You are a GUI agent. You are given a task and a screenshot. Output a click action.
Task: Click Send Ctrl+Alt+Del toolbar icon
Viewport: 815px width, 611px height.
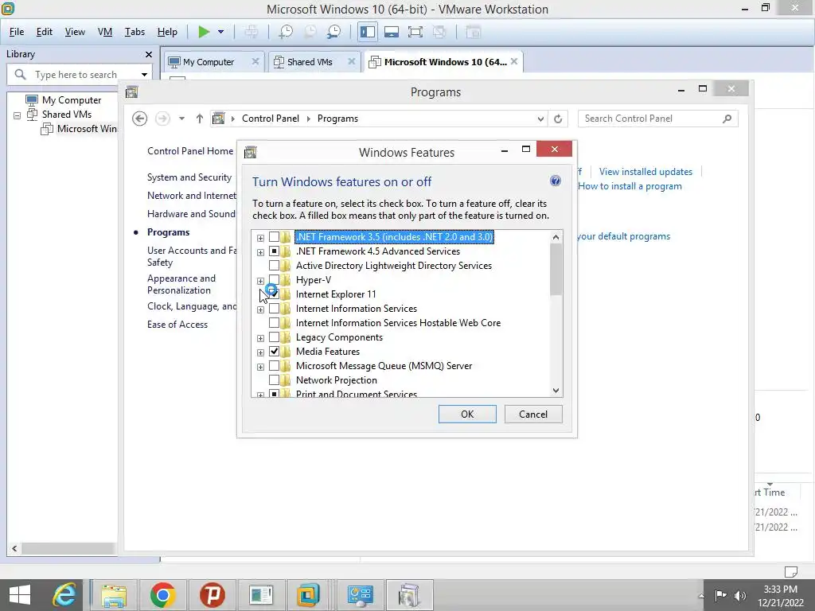pyautogui.click(x=251, y=32)
